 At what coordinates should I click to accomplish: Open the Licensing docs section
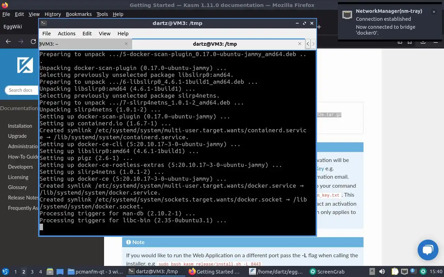coord(18,177)
